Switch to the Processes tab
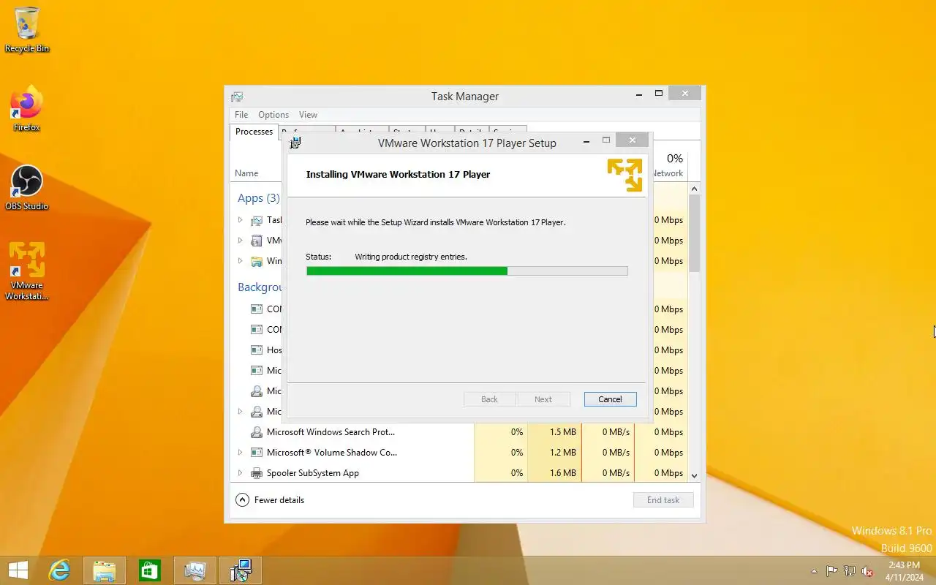This screenshot has width=936, height=585. click(254, 132)
